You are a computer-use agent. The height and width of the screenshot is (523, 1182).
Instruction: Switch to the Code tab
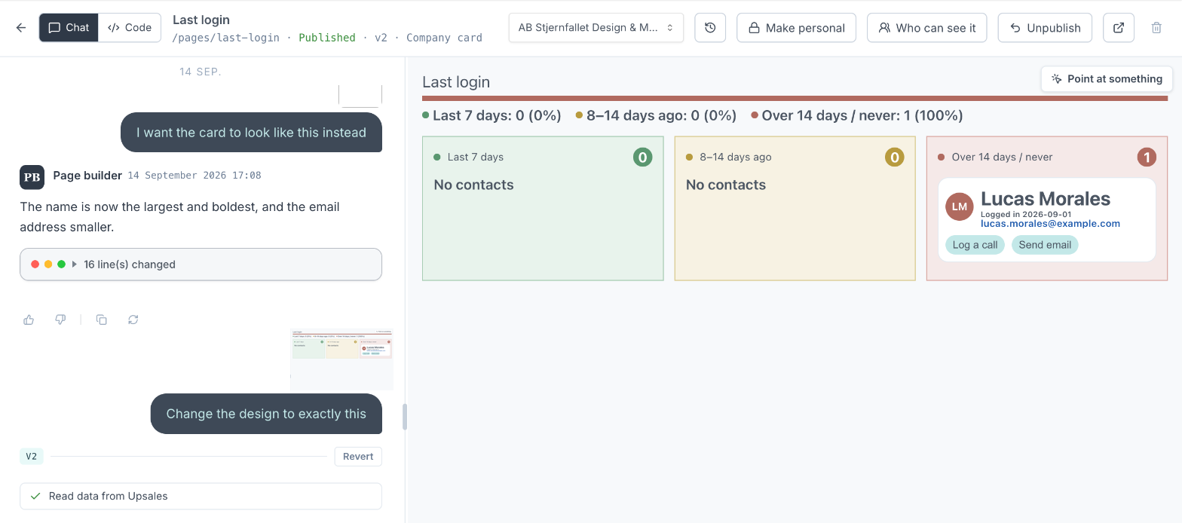pos(130,28)
